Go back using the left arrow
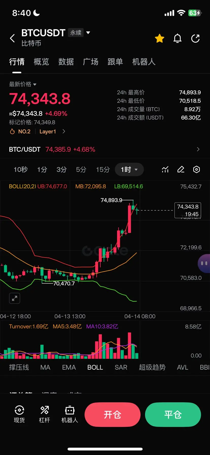 (x=12, y=38)
